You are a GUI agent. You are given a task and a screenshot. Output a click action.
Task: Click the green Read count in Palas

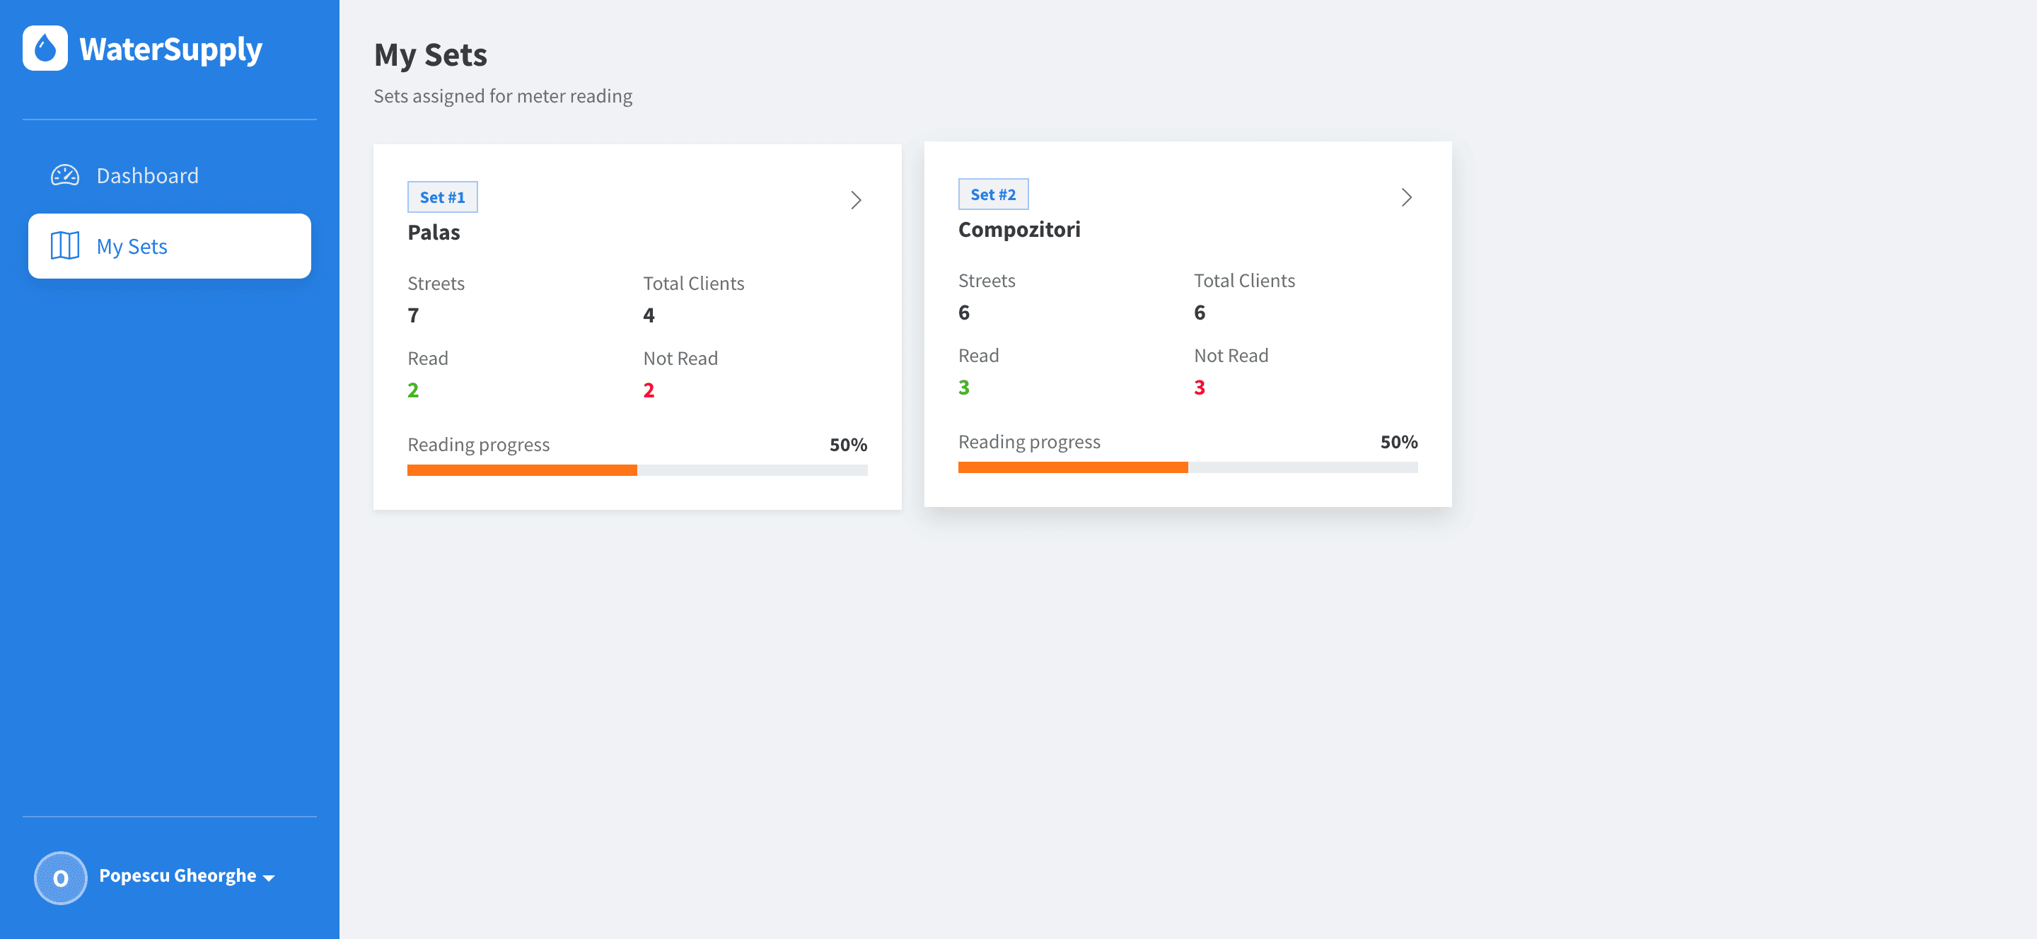pyautogui.click(x=413, y=390)
